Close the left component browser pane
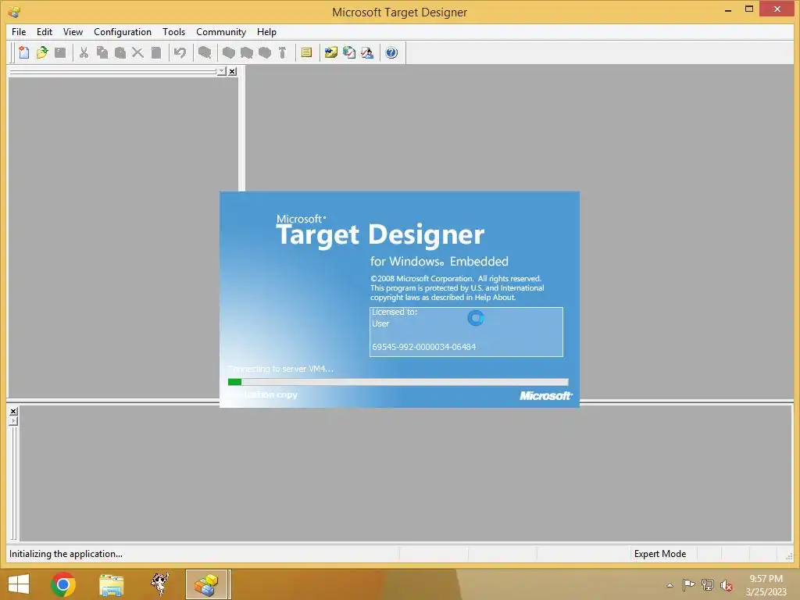800x600 pixels. (232, 71)
